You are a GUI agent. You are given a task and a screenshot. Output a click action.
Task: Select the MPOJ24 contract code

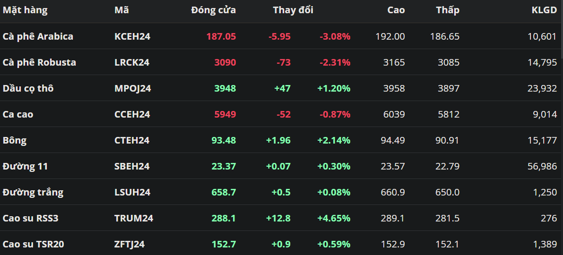[133, 88]
